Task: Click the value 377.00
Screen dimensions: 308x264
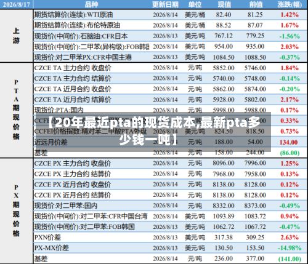Action: pos(255,258)
